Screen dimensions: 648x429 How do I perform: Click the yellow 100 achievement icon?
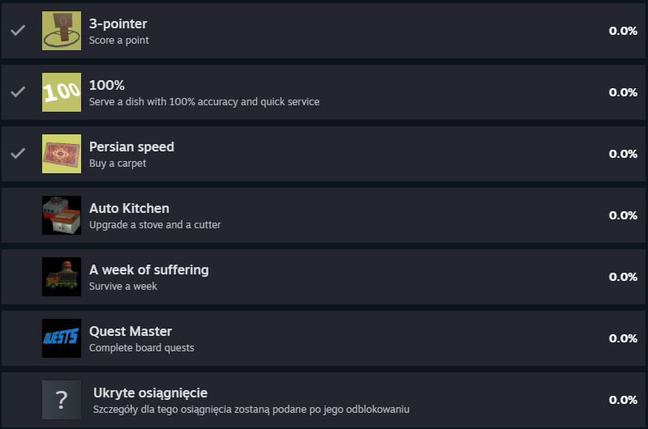pyautogui.click(x=62, y=92)
